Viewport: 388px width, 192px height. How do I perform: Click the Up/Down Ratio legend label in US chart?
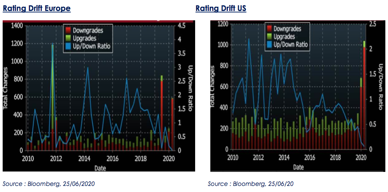(290, 44)
